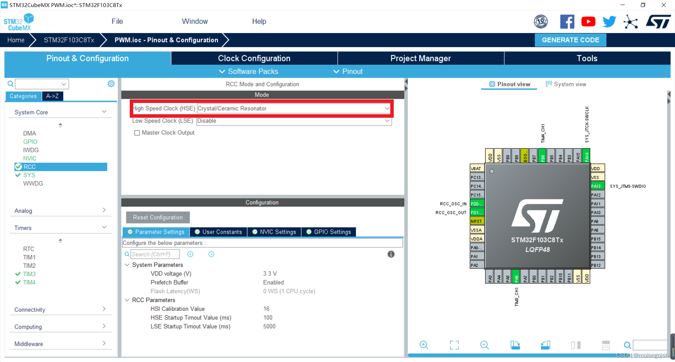675x362 pixels.
Task: Open ST Twitter page icon
Action: pyautogui.click(x=609, y=22)
